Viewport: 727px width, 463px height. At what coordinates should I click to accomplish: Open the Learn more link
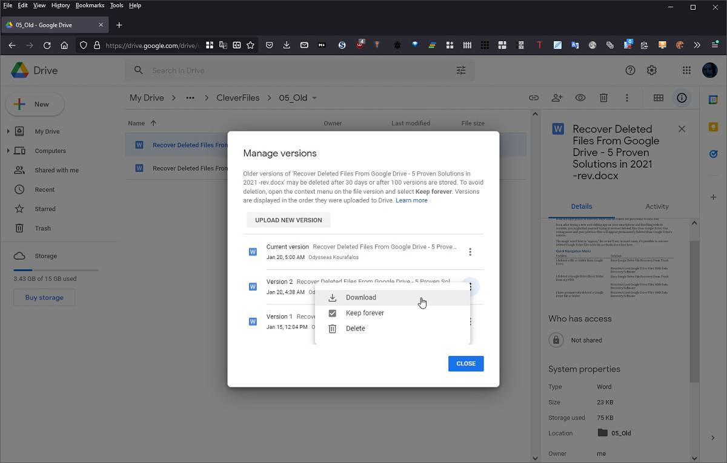click(x=411, y=200)
